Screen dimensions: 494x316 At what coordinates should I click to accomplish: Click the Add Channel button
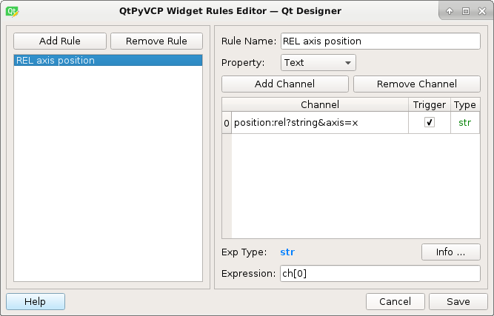[285, 84]
